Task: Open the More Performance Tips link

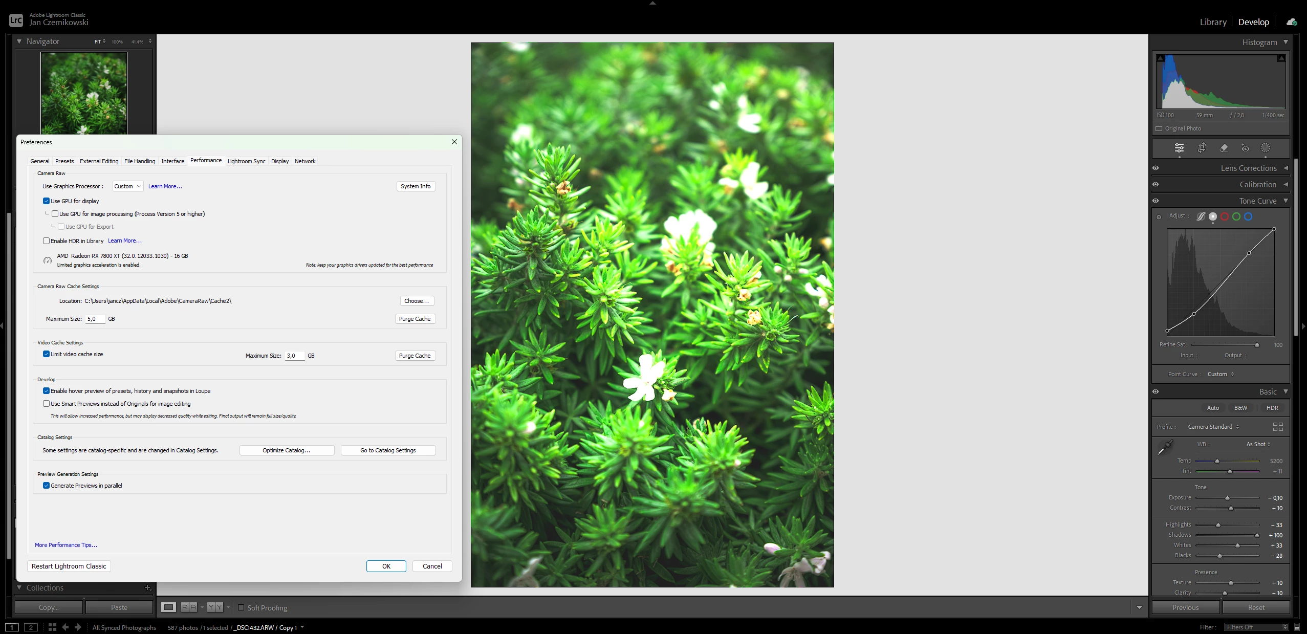Action: (66, 545)
